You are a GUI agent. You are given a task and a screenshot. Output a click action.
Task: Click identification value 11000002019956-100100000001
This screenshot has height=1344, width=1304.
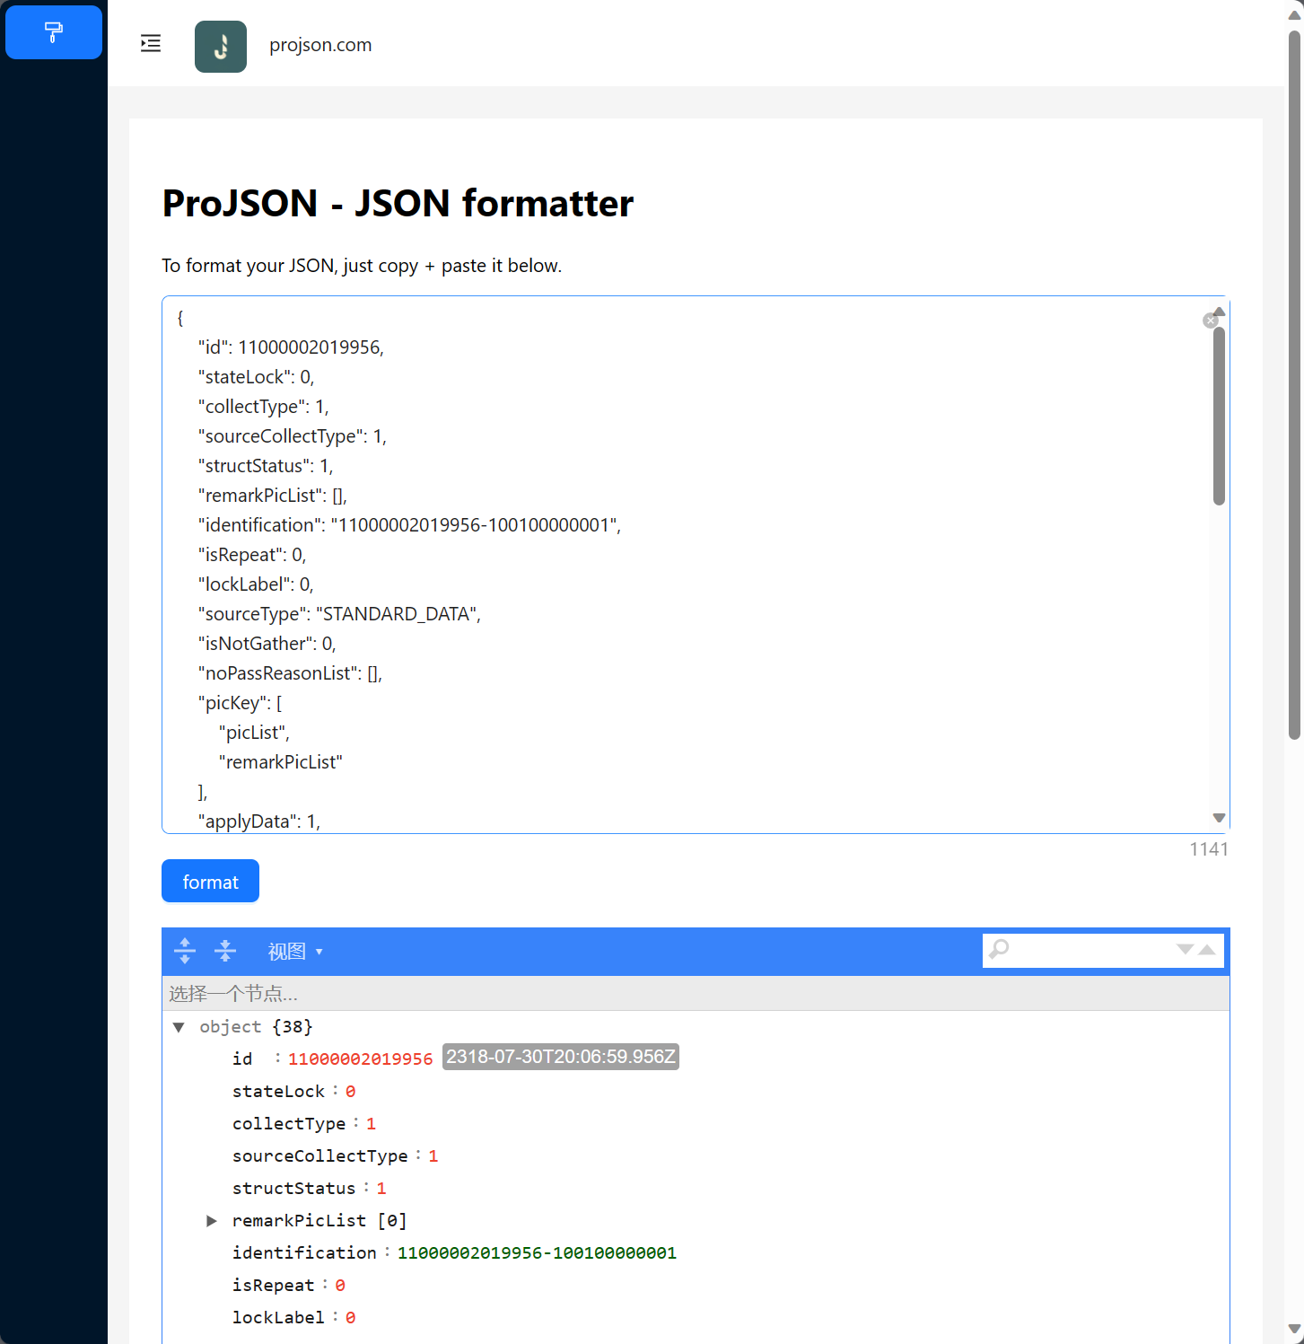[537, 1253]
